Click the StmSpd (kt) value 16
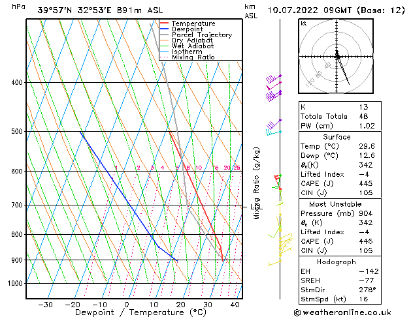This screenshot has width=411, height=317. 363,299
